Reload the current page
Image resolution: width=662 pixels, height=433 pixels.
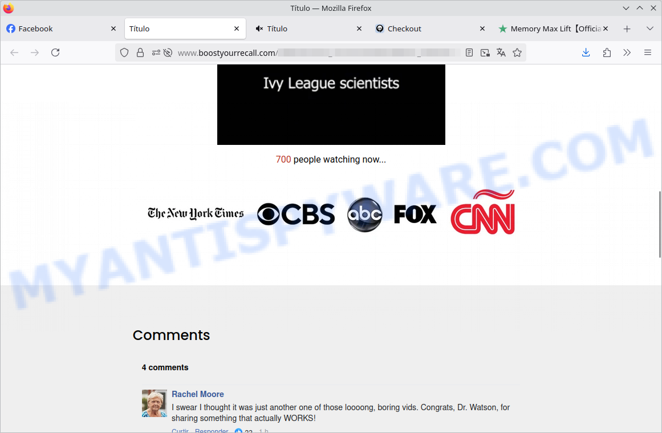(x=55, y=52)
